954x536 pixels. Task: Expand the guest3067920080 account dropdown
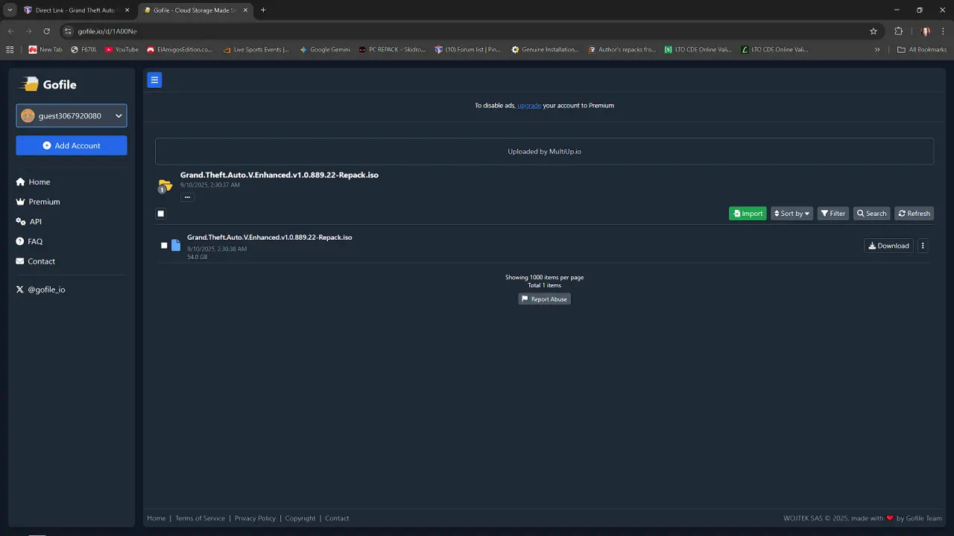[x=72, y=115]
